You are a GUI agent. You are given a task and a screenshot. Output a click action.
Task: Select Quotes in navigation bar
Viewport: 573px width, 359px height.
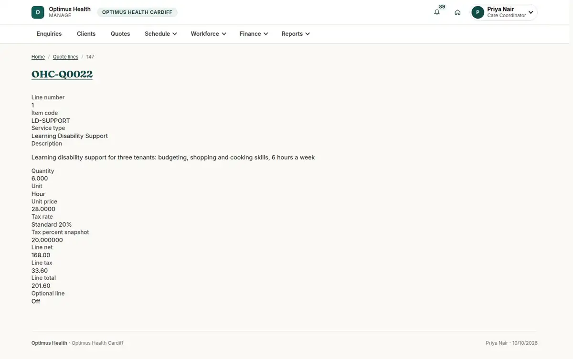[x=120, y=34]
